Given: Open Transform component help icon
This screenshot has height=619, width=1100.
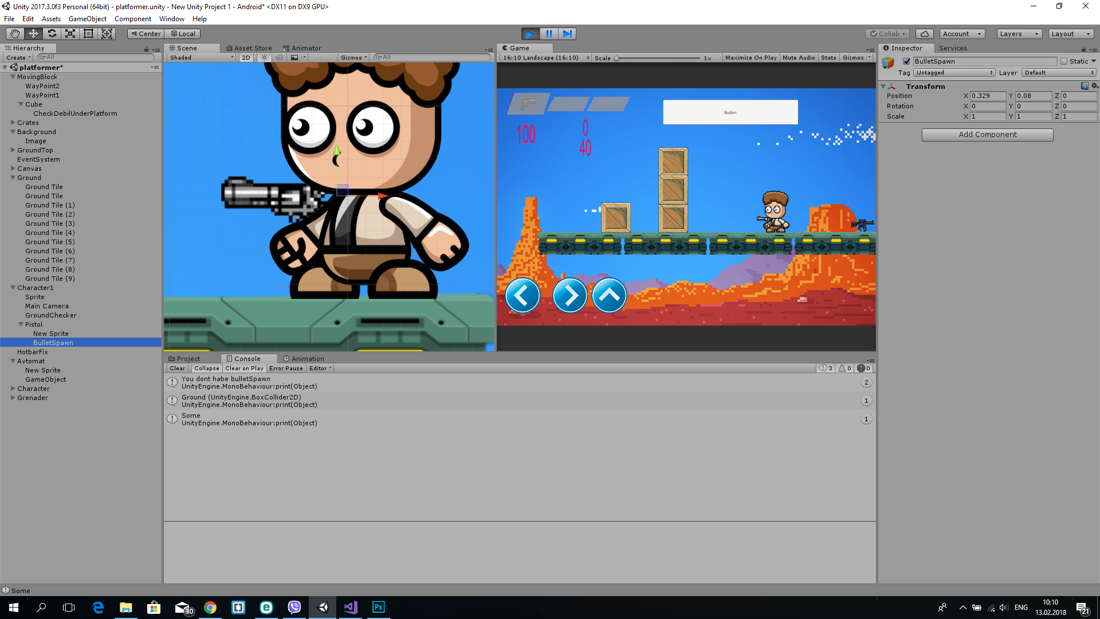Looking at the screenshot, I should point(1085,86).
